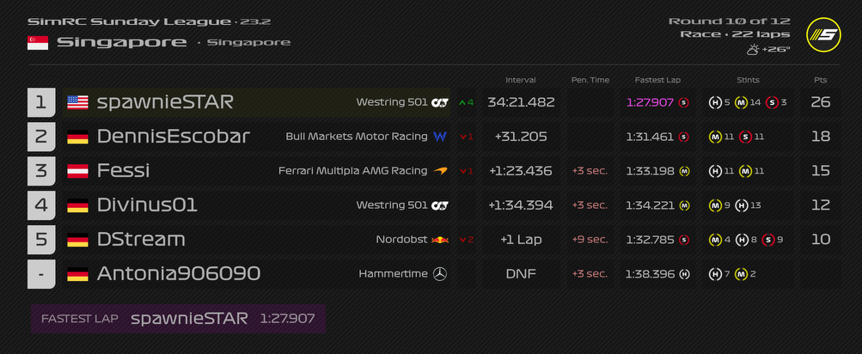Screen dimensions: 862x354
Task: Click the purple Fastest Lap banner
Action: pos(178,319)
